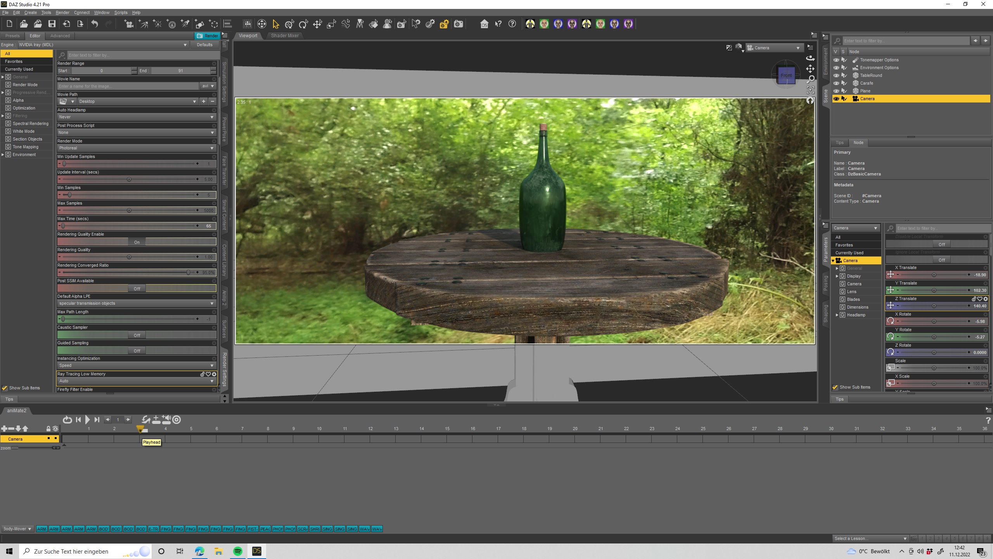The image size is (993, 559).
Task: Select the Translate tool icon
Action: point(317,24)
